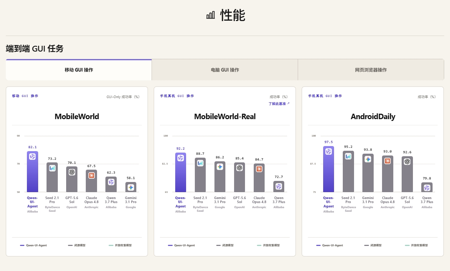
Task: Toggle Qwen-UI-Agent legend in MobileWorld card
Action: [x=33, y=245]
